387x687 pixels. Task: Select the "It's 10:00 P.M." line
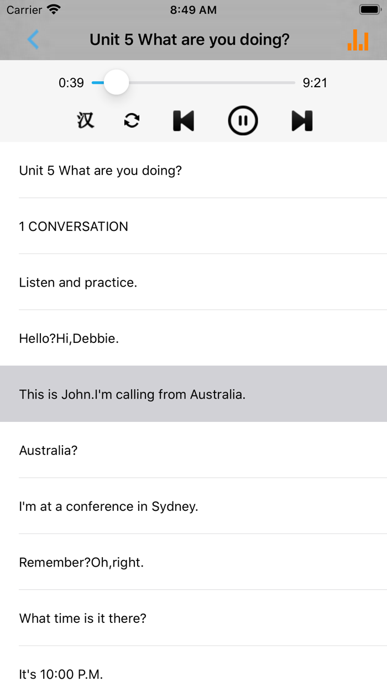pos(61,674)
